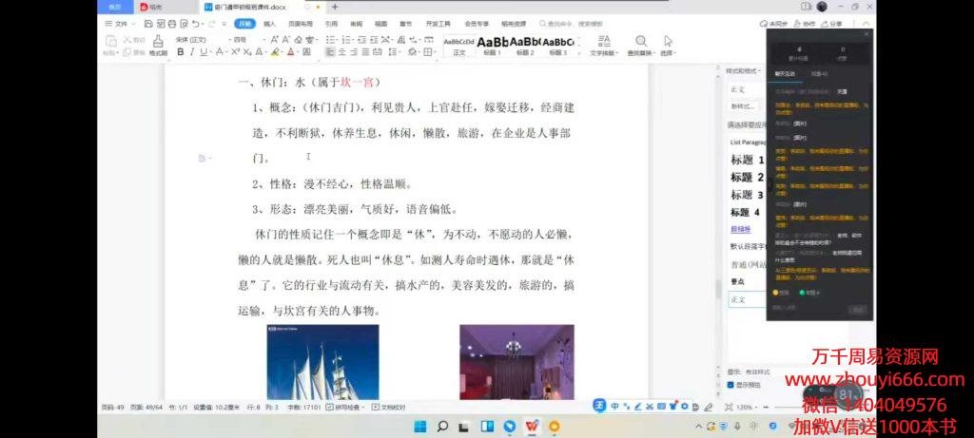
Task: Open Windows Start menu on taskbar
Action: pyautogui.click(x=419, y=427)
